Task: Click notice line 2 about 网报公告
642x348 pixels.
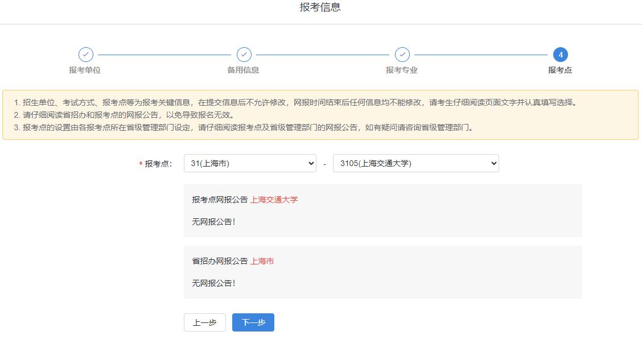Action: pyautogui.click(x=124, y=115)
